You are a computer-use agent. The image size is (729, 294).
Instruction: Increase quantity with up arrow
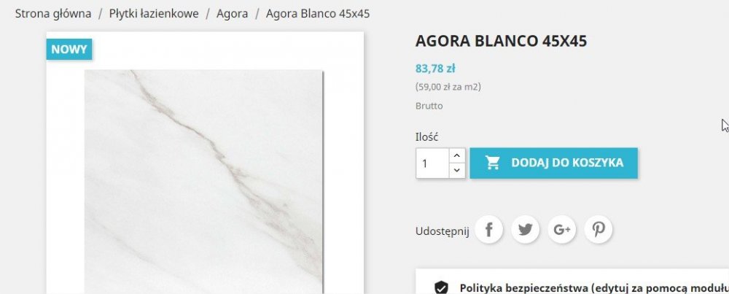pyautogui.click(x=457, y=155)
